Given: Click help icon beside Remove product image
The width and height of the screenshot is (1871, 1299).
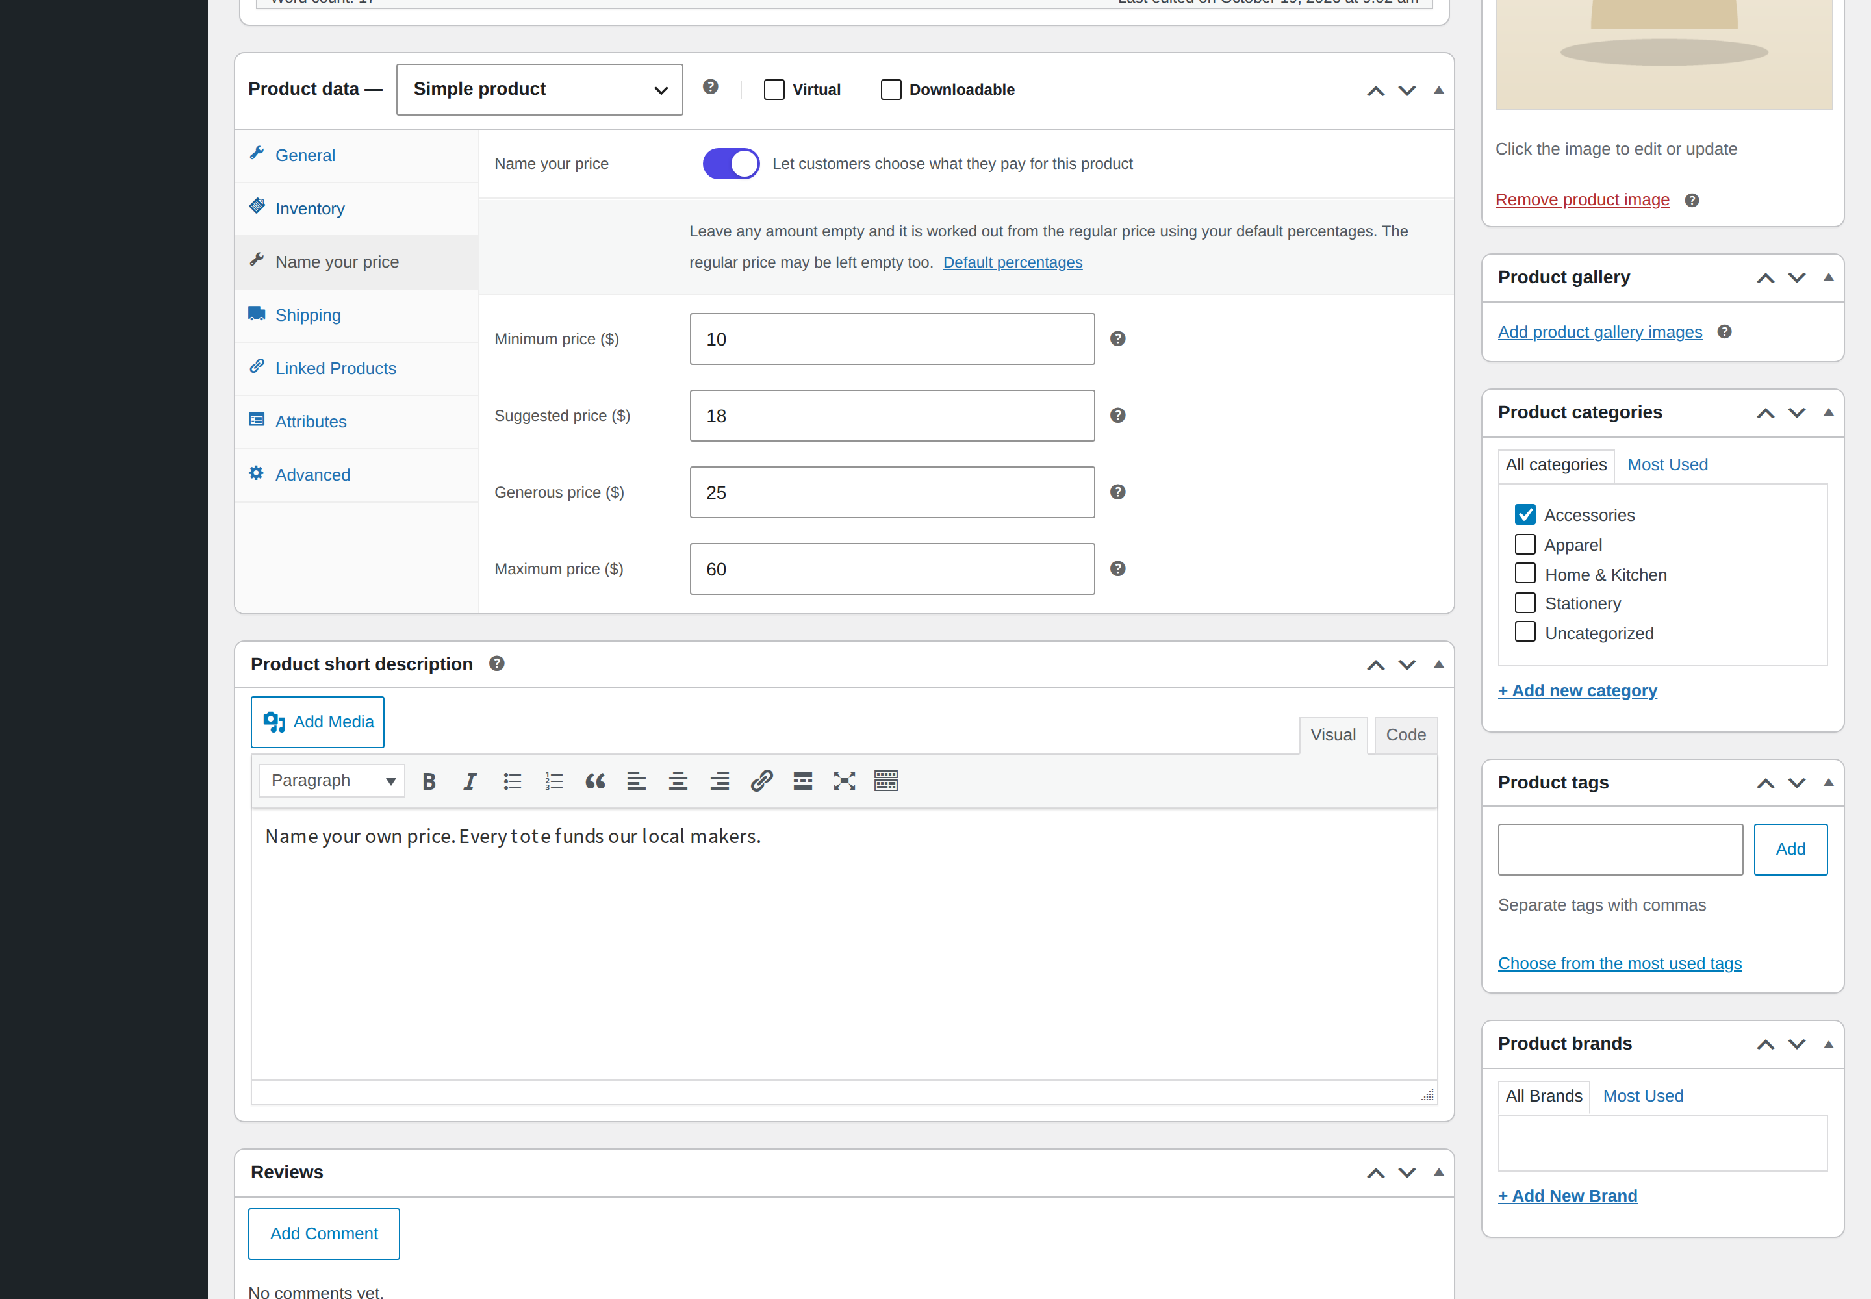Looking at the screenshot, I should click(x=1692, y=200).
